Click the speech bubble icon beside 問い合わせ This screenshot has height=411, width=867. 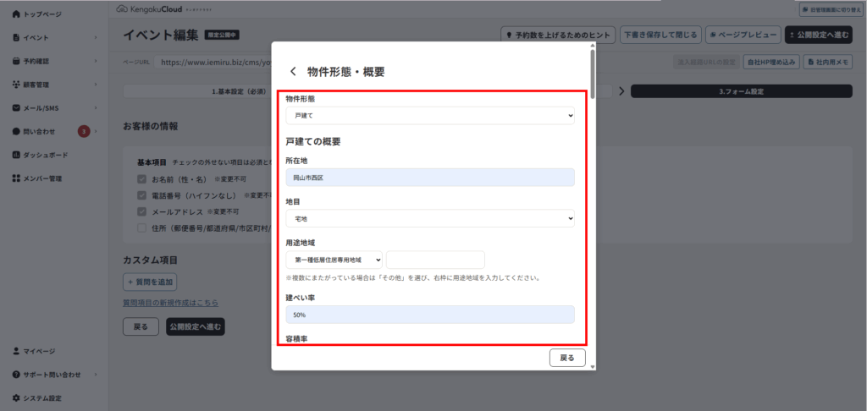tap(16, 131)
